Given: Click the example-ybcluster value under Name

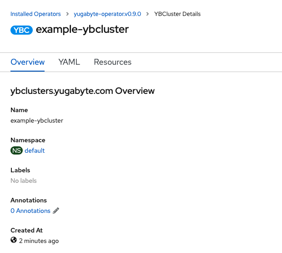Looking at the screenshot, I should (37, 120).
